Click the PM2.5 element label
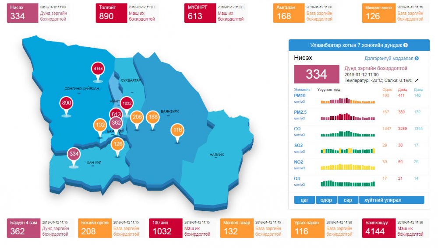438x248 pixels. pyautogui.click(x=300, y=112)
